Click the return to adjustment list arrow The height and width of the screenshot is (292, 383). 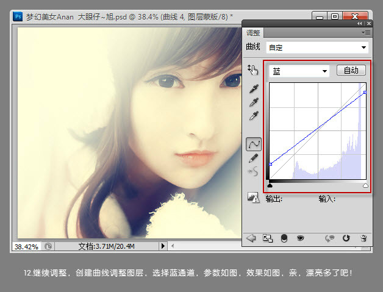(251, 238)
